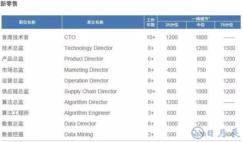Select the Technology Director cell
This screenshot has height=142, width=243.
[88, 48]
